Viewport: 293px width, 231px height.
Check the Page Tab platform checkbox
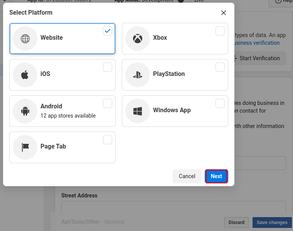pos(108,140)
